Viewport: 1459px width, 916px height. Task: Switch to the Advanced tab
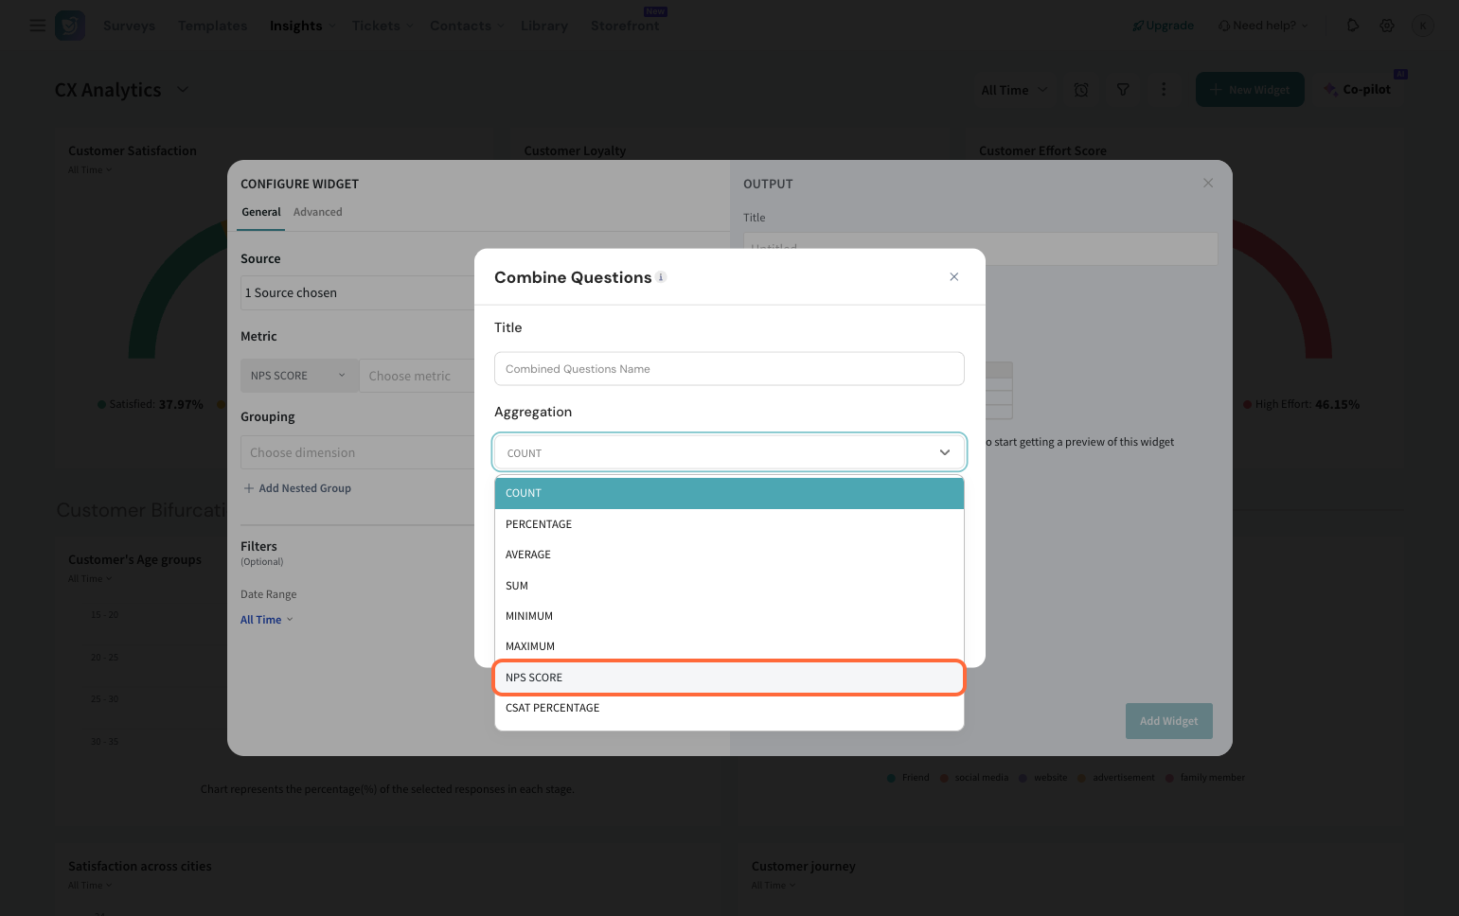click(317, 212)
